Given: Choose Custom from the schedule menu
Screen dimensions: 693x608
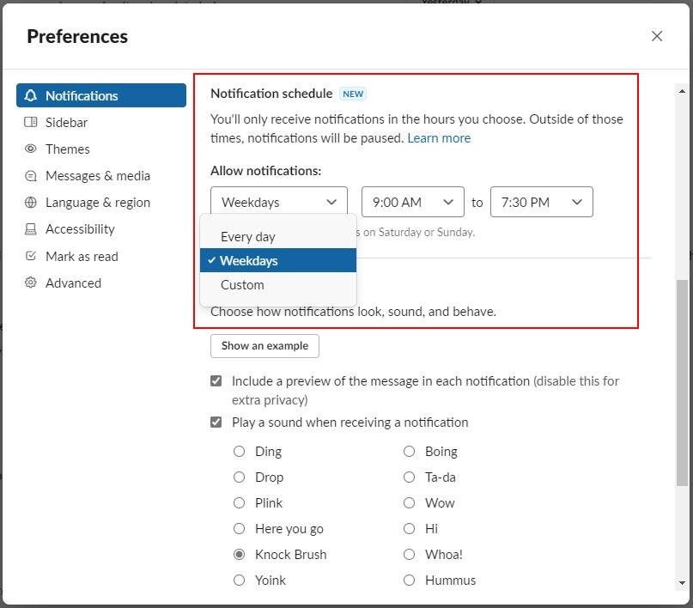Looking at the screenshot, I should [242, 284].
